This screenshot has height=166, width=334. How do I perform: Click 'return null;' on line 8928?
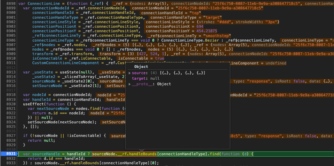pos(41,140)
